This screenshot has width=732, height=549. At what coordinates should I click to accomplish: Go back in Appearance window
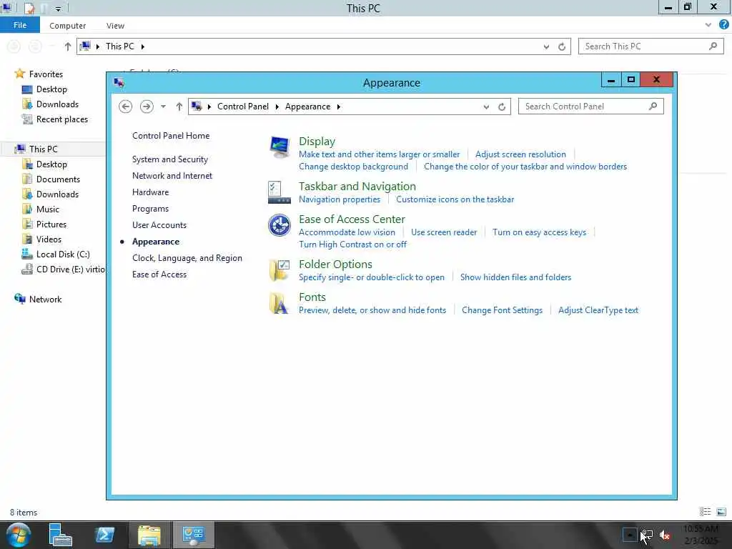coord(125,107)
